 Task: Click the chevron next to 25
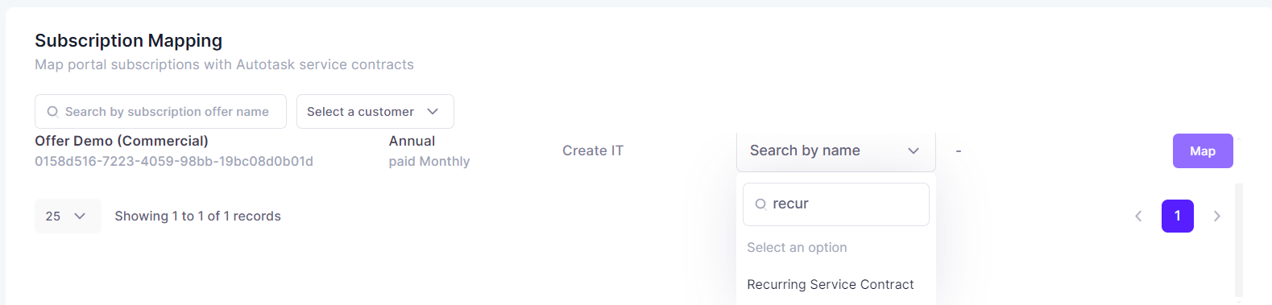coord(80,216)
